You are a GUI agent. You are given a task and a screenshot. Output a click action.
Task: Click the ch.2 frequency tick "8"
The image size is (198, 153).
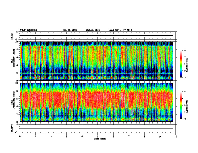click(17, 91)
